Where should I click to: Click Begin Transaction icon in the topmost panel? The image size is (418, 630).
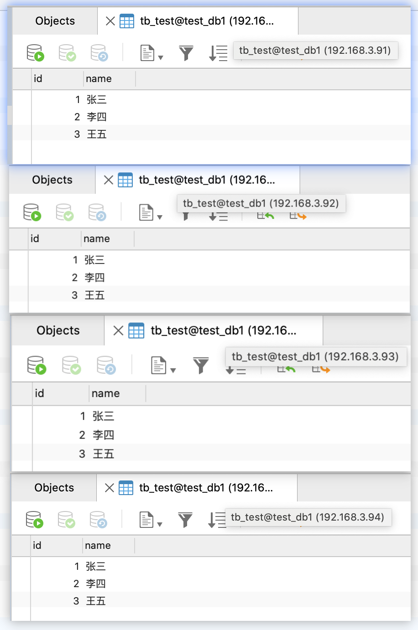coord(35,53)
